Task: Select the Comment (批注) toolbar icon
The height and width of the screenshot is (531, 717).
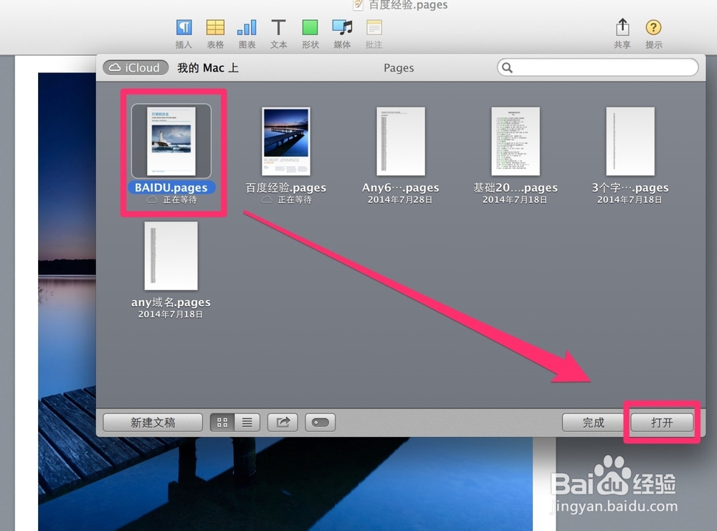Action: tap(374, 28)
